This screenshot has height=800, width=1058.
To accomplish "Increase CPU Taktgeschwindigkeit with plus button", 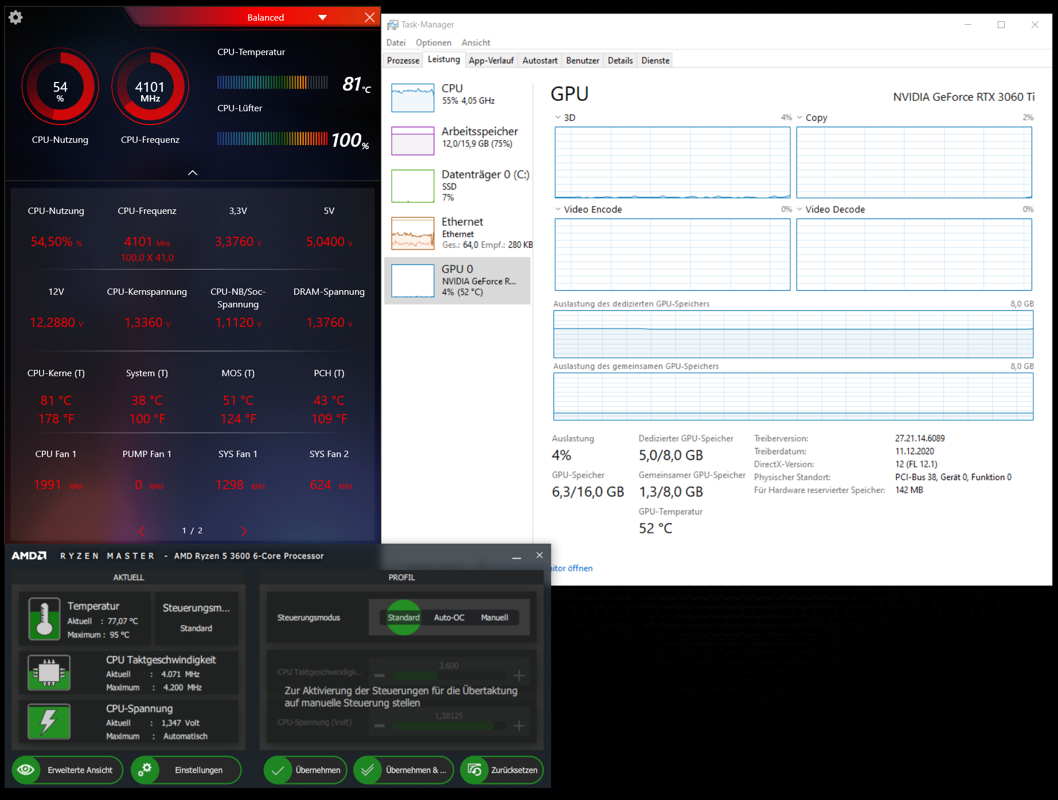I will coord(520,676).
